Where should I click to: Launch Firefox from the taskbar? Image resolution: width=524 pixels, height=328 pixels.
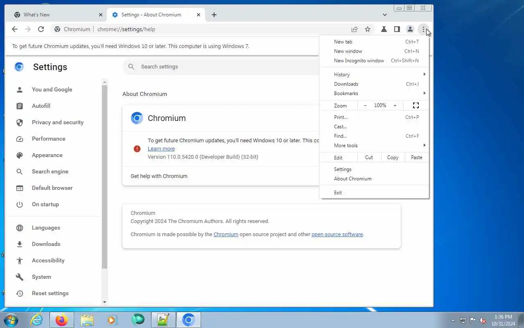[x=61, y=320]
